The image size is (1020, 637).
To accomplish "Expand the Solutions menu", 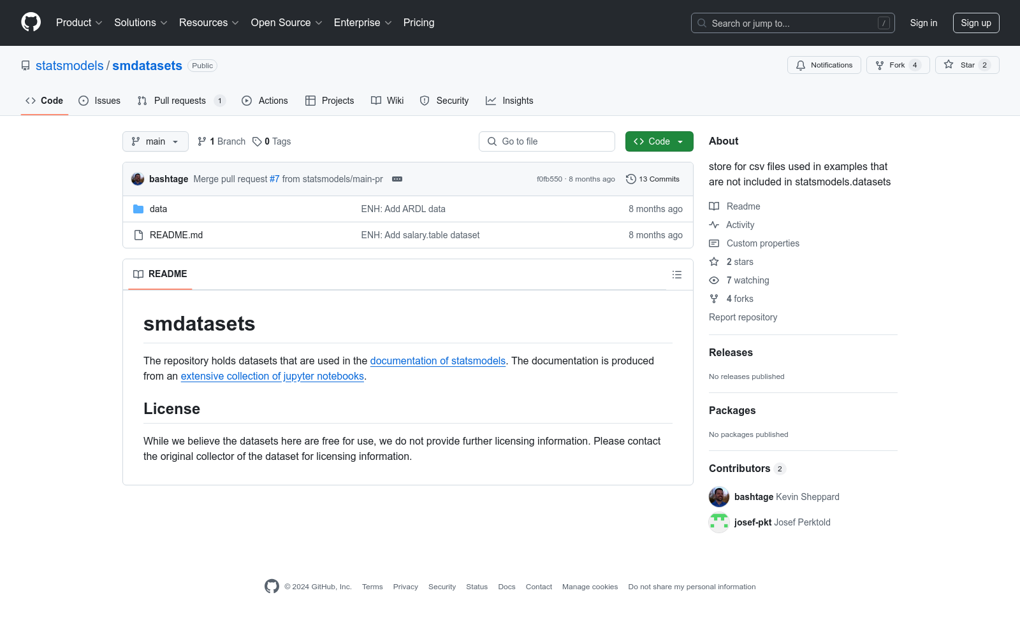I will coord(141,23).
